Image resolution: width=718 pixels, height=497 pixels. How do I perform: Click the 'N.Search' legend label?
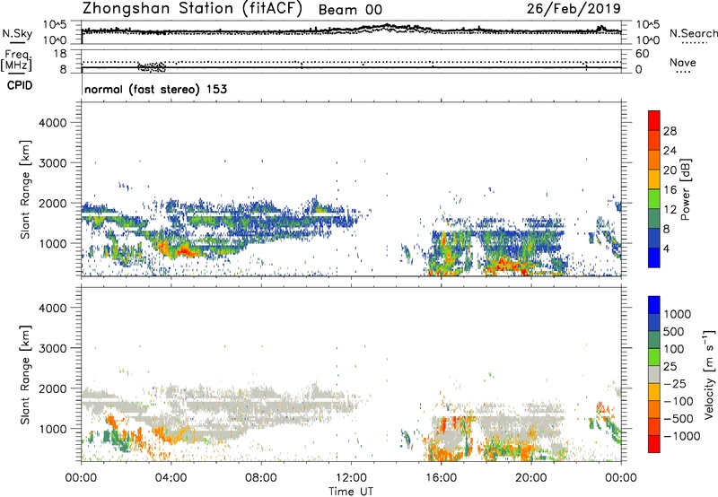[693, 33]
